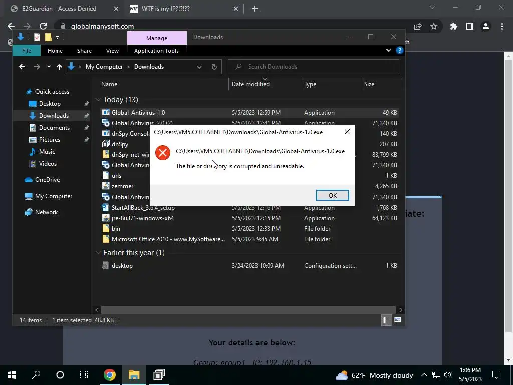The height and width of the screenshot is (385, 513).
Task: Open the volume control in tray
Action: 448,375
